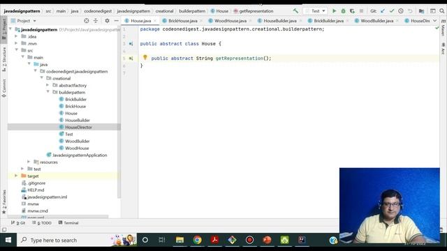Viewport: 447px width, 251px height.
Task: Expand the test folder
Action: pos(22,169)
